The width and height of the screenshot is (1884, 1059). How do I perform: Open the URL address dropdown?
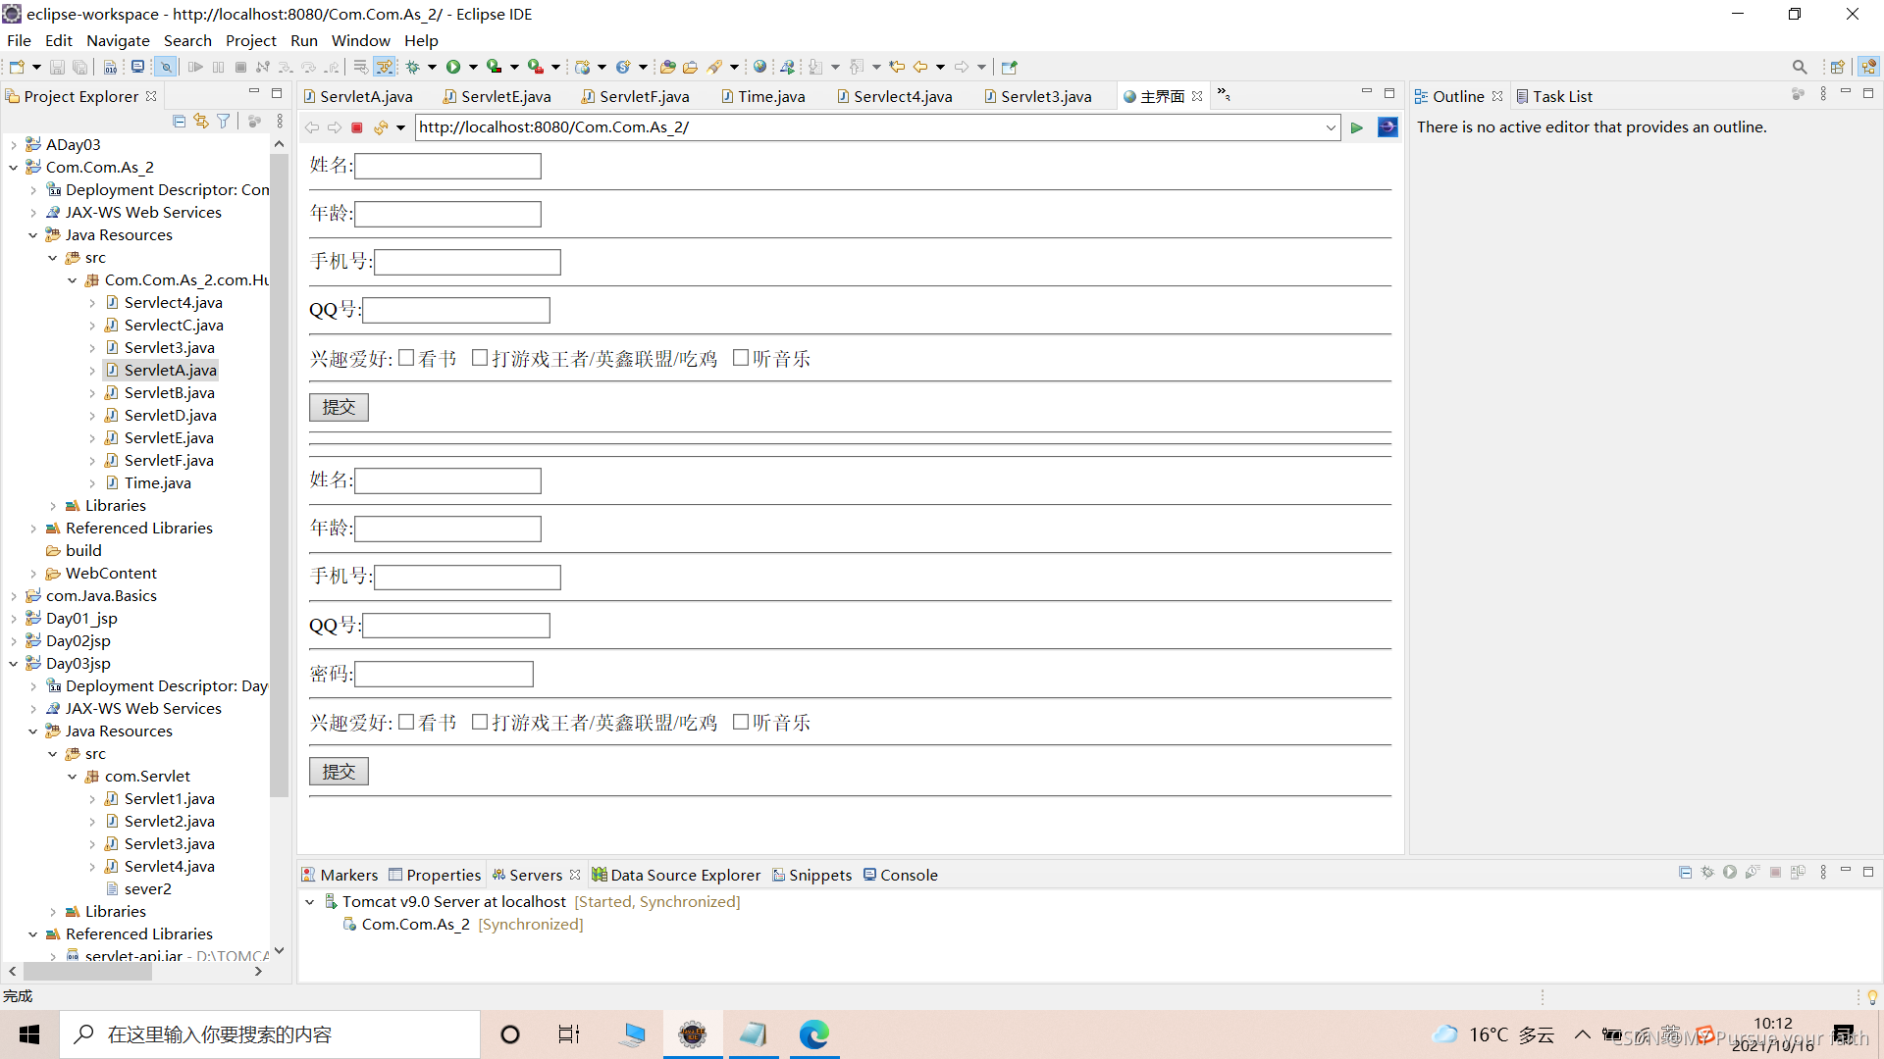[x=1331, y=127]
